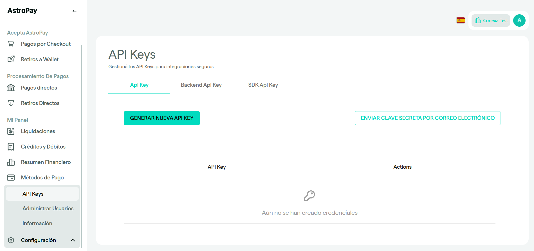
Task: Click the key icon in empty table
Action: [x=309, y=196]
